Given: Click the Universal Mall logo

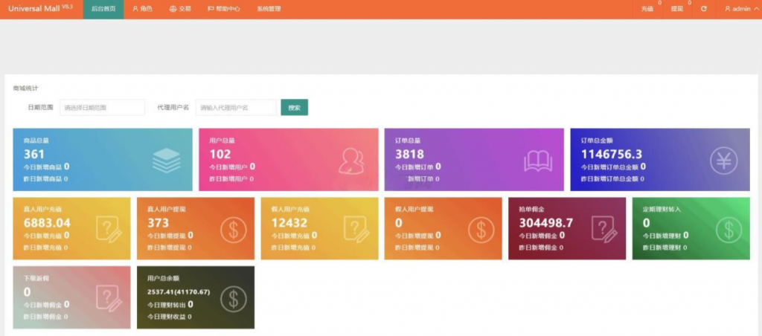Looking at the screenshot, I should tap(40, 8).
